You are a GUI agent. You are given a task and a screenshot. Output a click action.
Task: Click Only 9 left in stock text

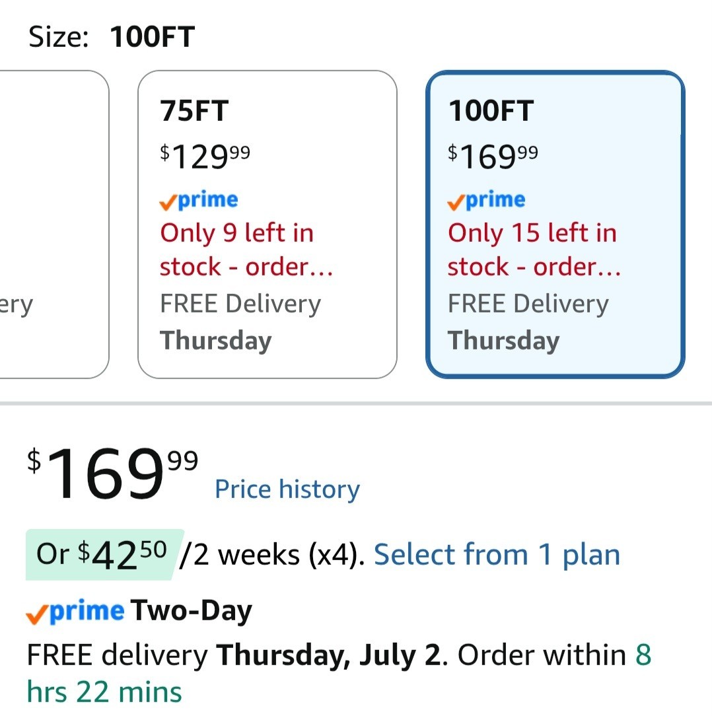click(246, 250)
